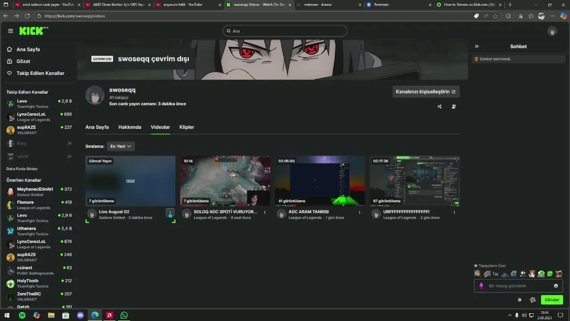Click the chat badge icon next to the settings gear

click(533, 300)
